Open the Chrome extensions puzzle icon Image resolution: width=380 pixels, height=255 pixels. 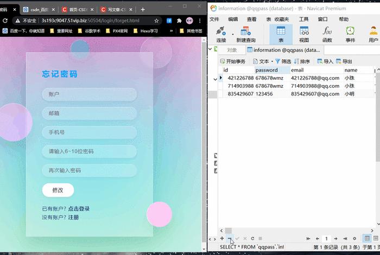[x=179, y=21]
